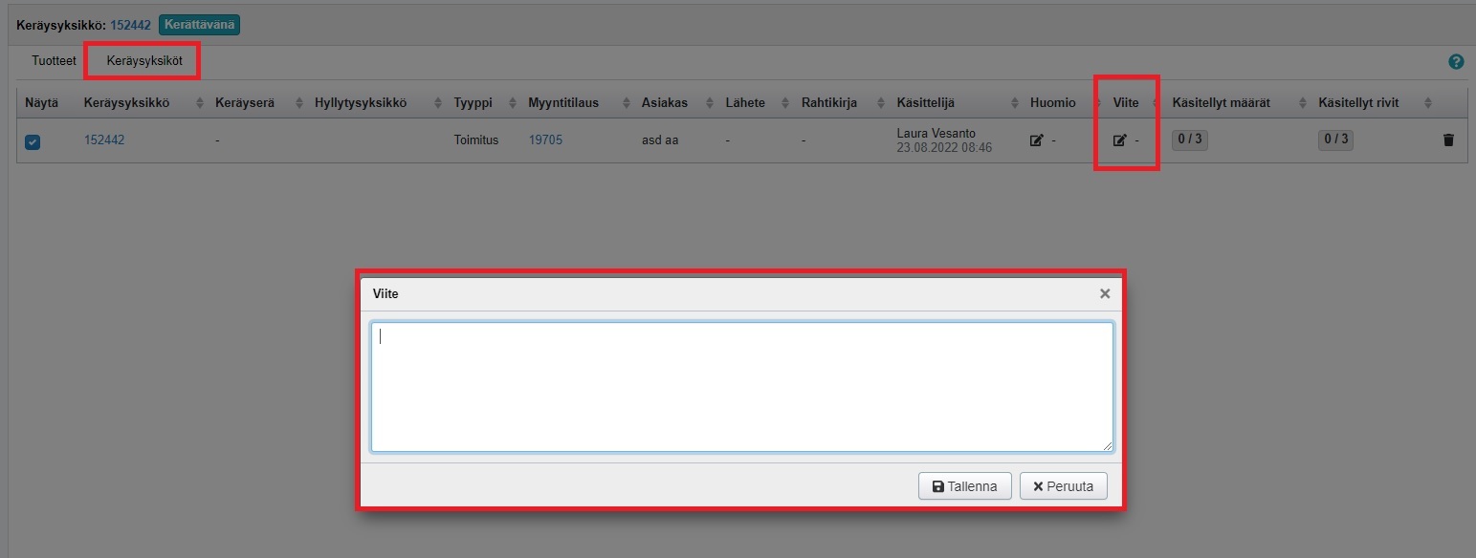Click the Viite text area

coord(741,387)
